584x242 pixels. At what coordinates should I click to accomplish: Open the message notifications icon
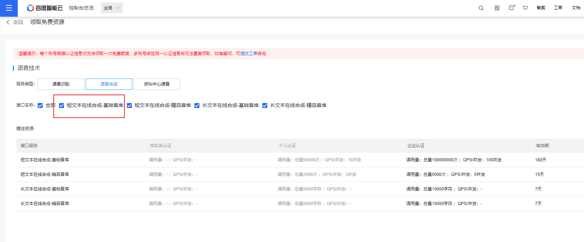click(511, 8)
